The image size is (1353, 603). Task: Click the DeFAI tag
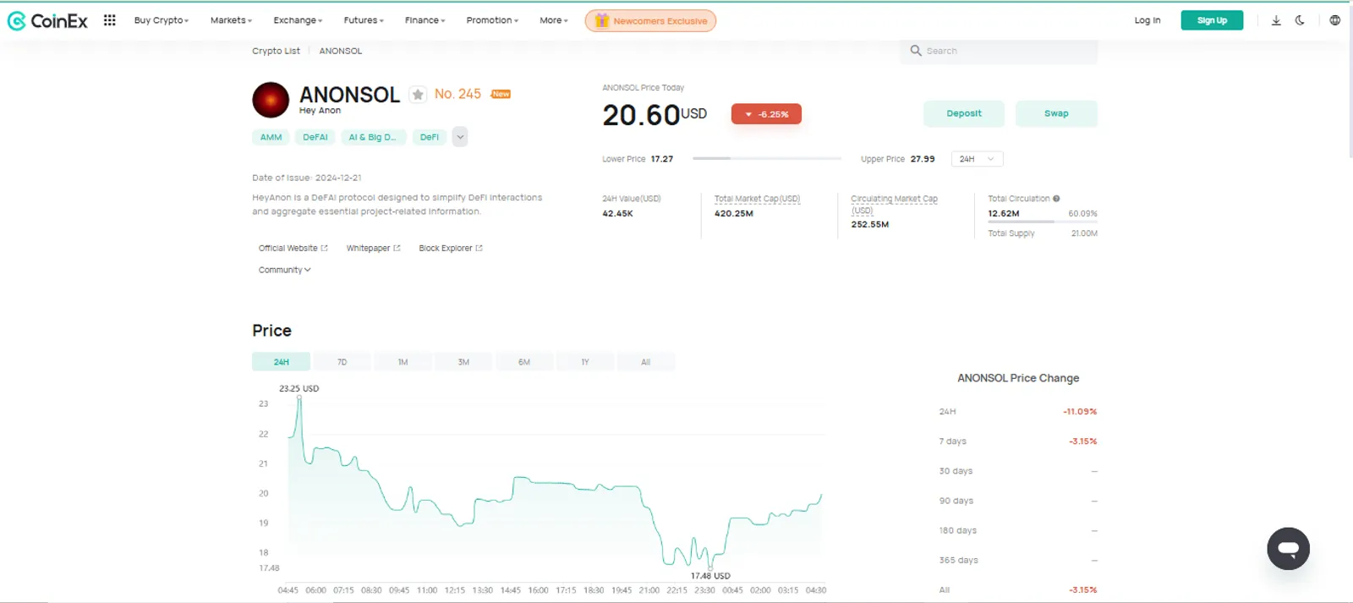tap(315, 137)
